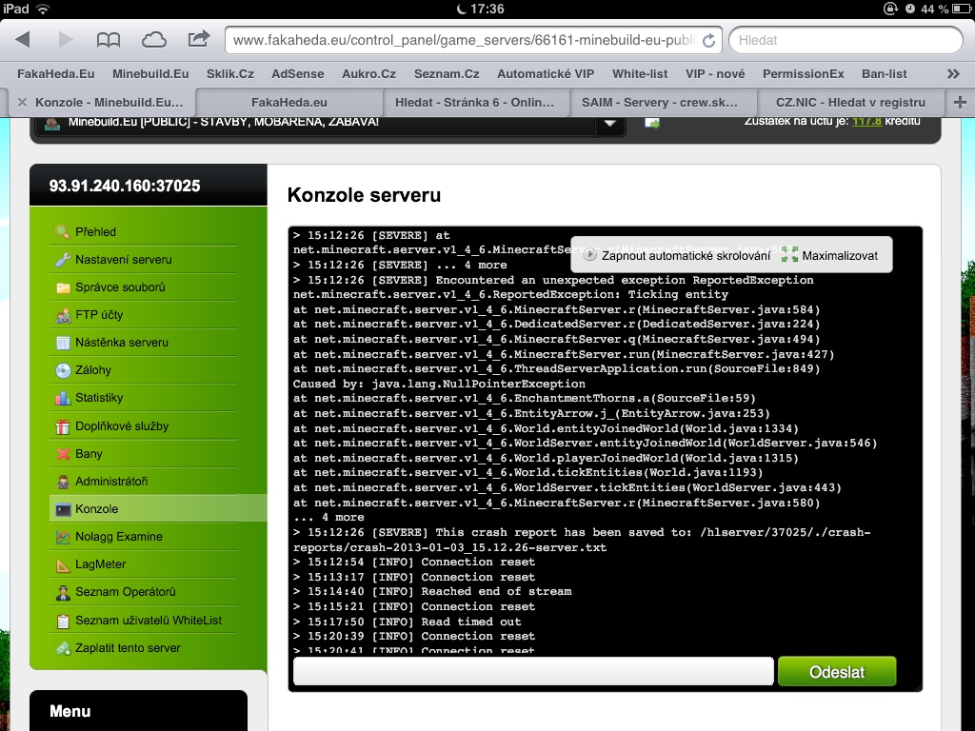Click the WhiteList clipboard icon
The height and width of the screenshot is (731, 975).
(x=63, y=621)
